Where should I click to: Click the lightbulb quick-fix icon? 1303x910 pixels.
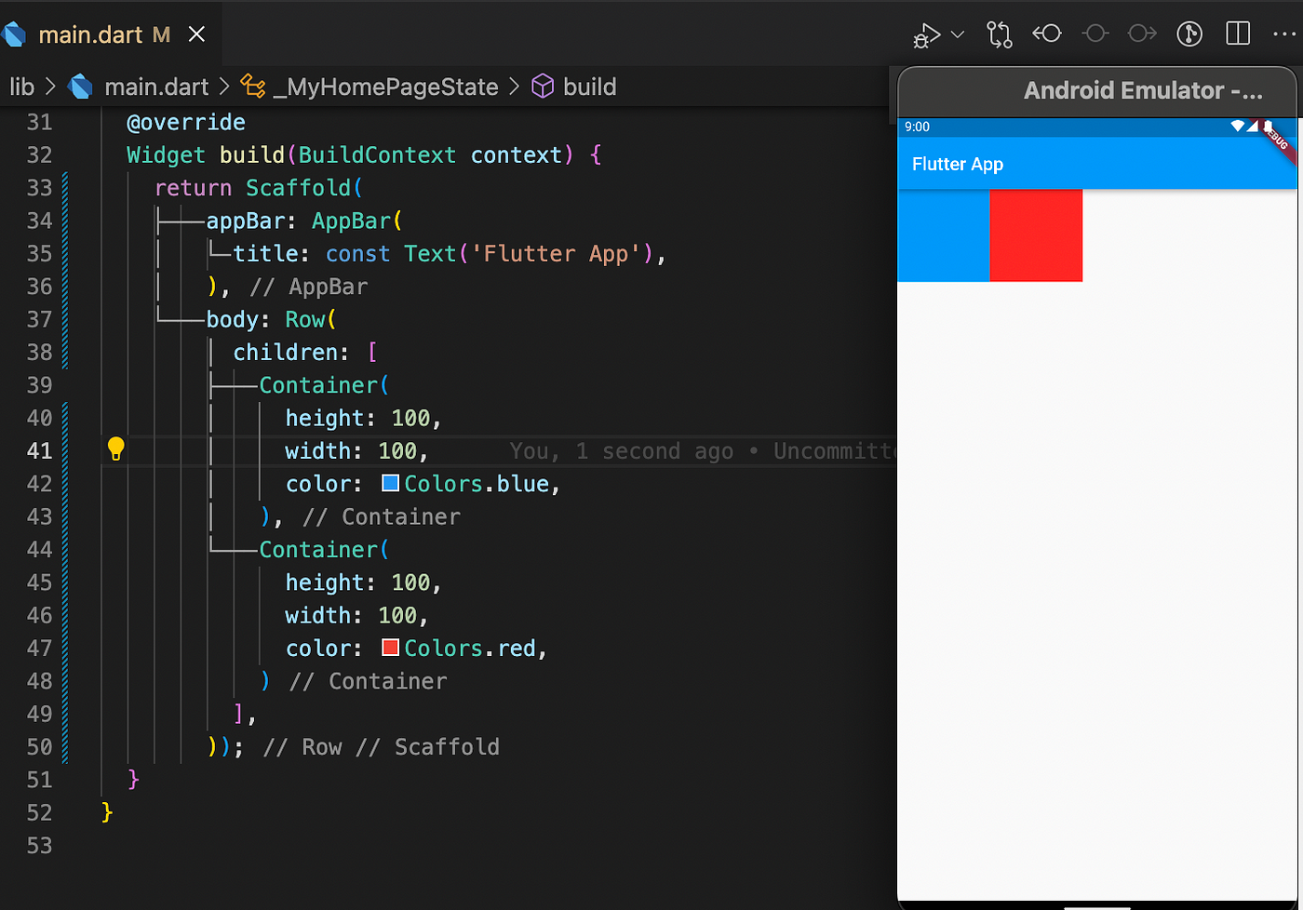pyautogui.click(x=115, y=449)
